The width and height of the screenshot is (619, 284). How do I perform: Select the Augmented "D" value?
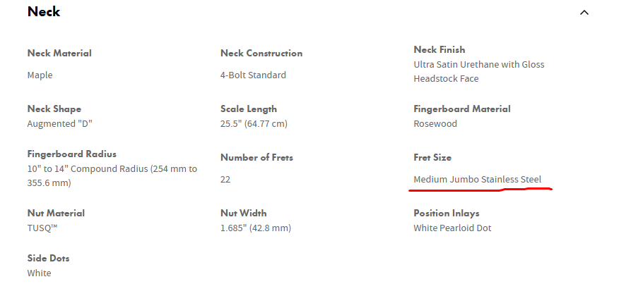pos(60,123)
